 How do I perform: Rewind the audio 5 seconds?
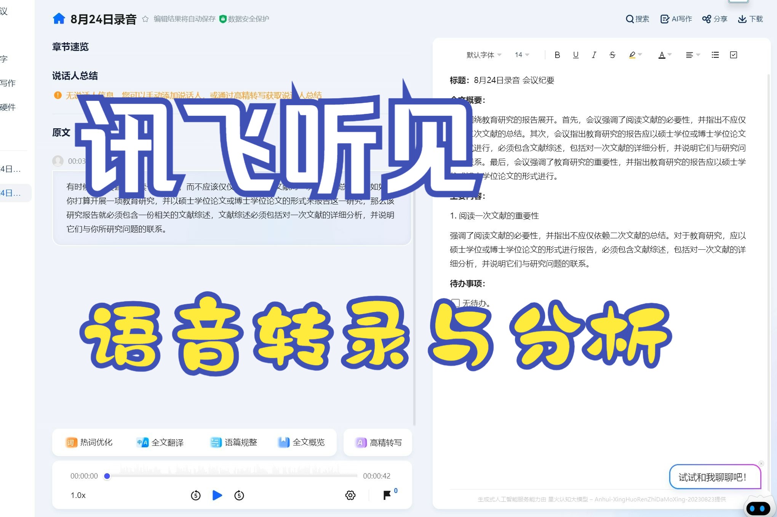195,495
